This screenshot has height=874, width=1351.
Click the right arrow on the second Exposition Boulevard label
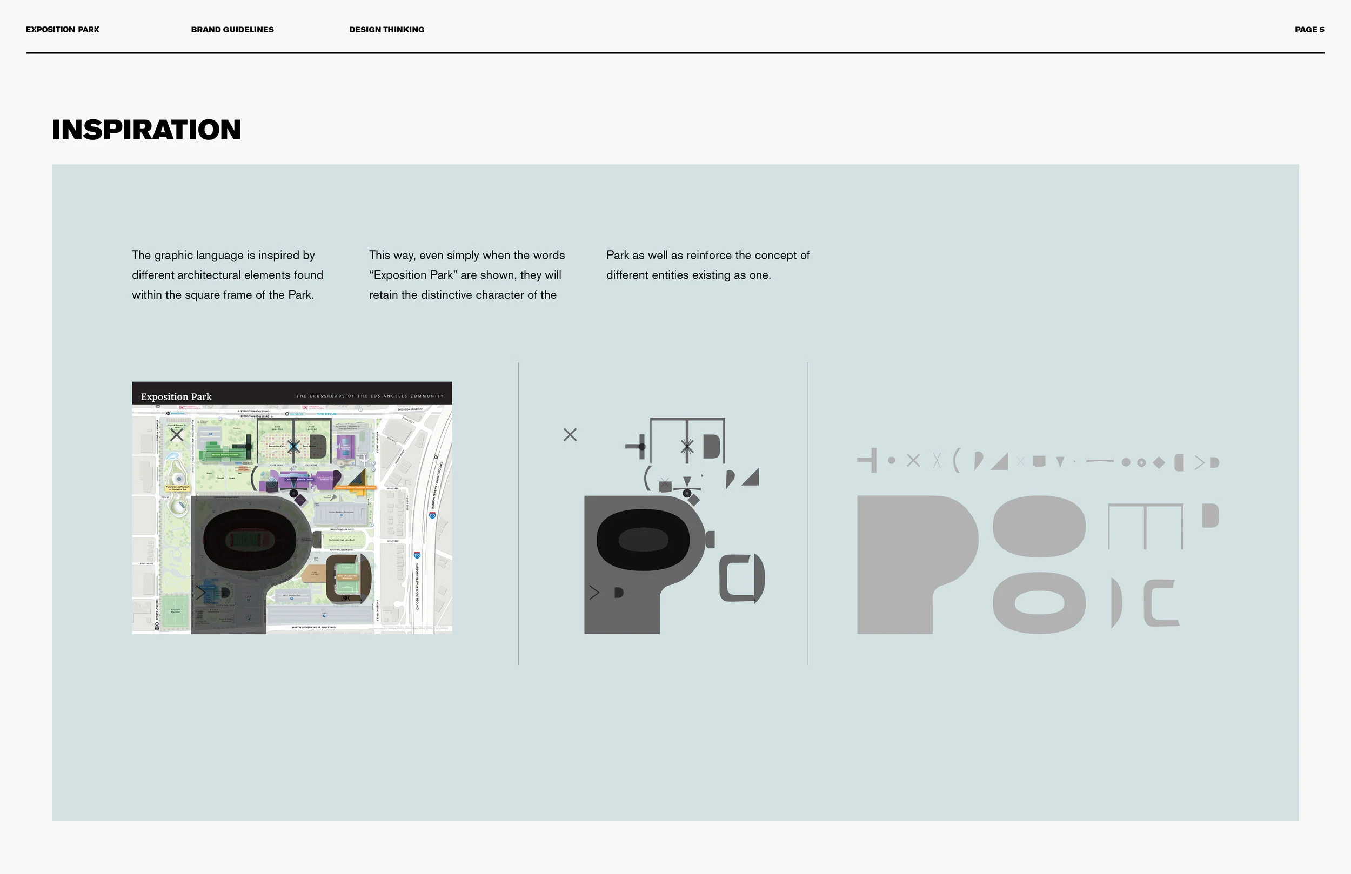pyautogui.click(x=272, y=416)
